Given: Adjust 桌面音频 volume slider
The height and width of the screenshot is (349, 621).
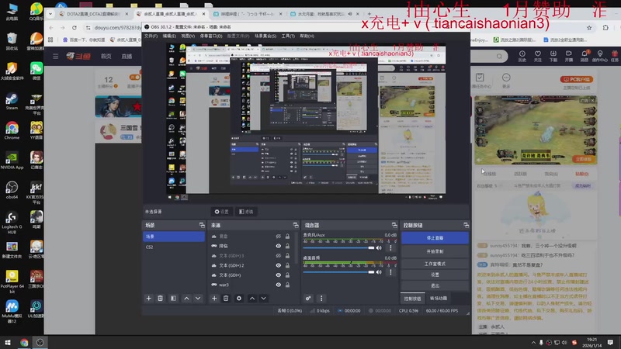Looking at the screenshot, I should coord(338,272).
